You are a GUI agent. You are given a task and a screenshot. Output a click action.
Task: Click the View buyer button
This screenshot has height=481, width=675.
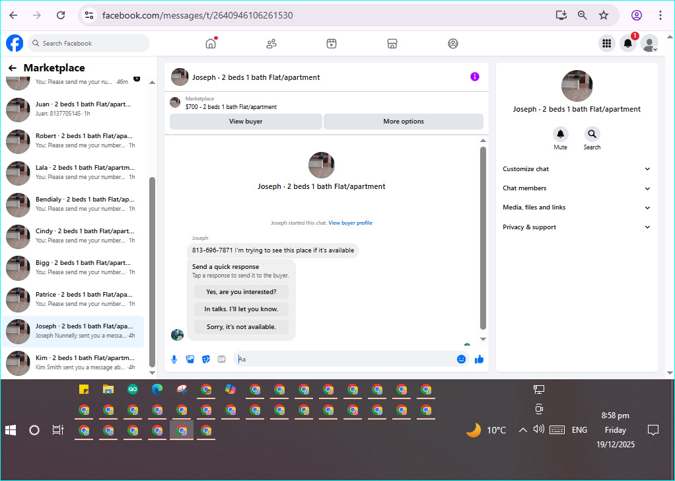pos(246,122)
